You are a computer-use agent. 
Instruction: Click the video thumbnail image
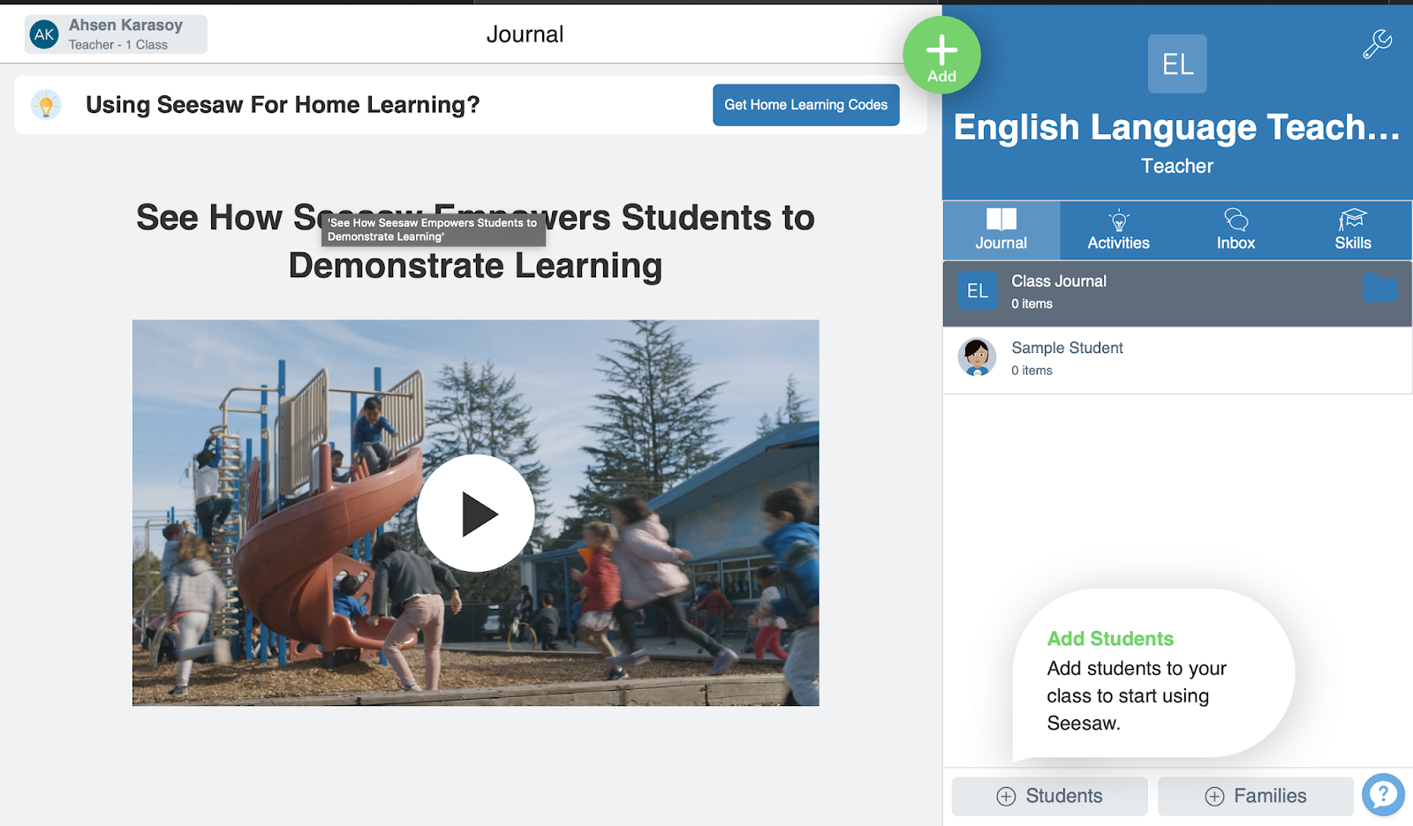click(476, 513)
